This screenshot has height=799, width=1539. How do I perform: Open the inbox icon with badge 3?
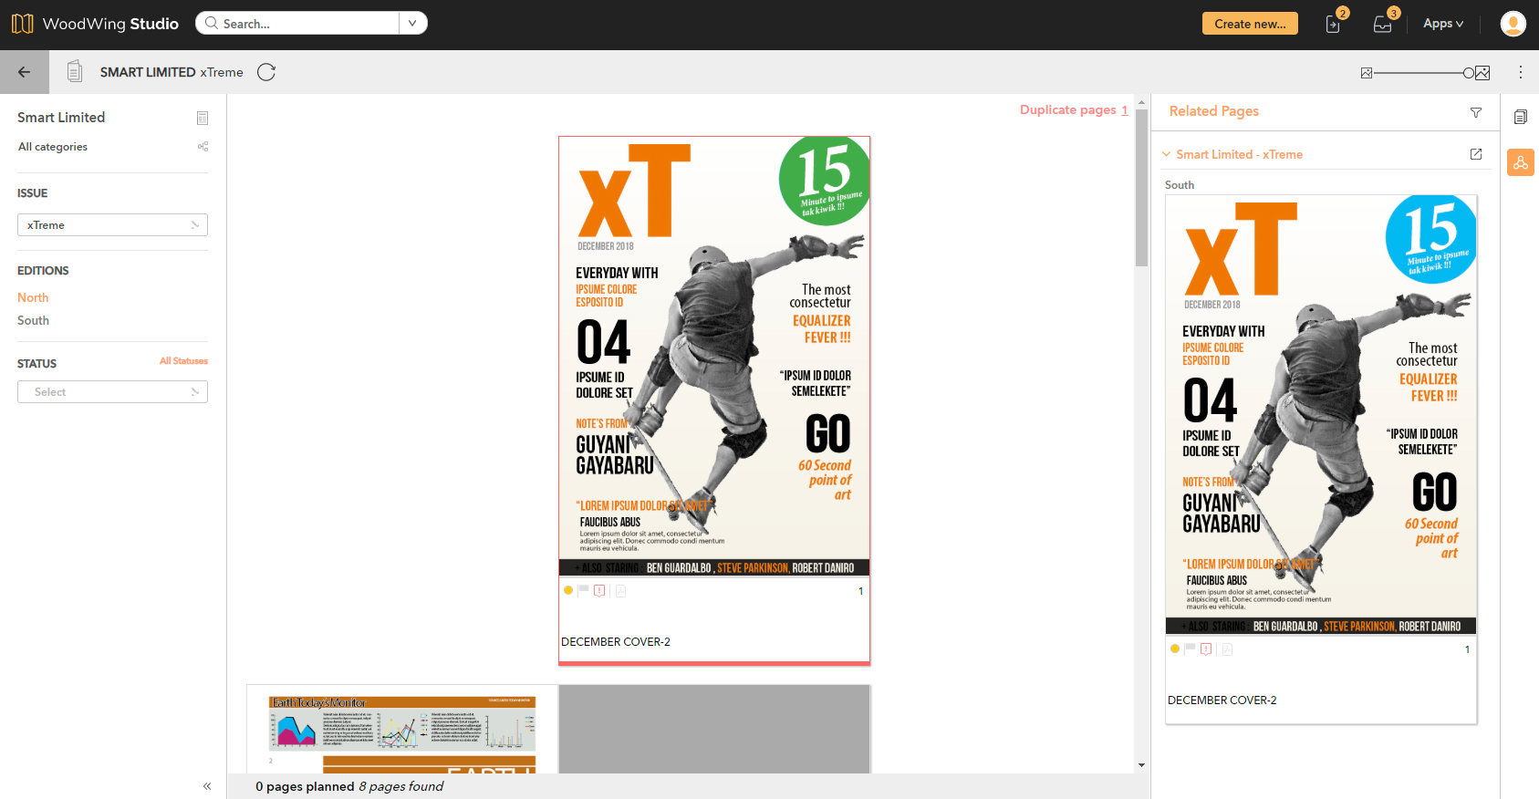pos(1382,25)
